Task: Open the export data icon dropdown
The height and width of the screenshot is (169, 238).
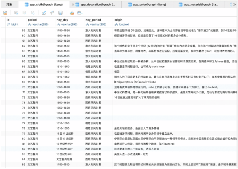Action: point(80,13)
